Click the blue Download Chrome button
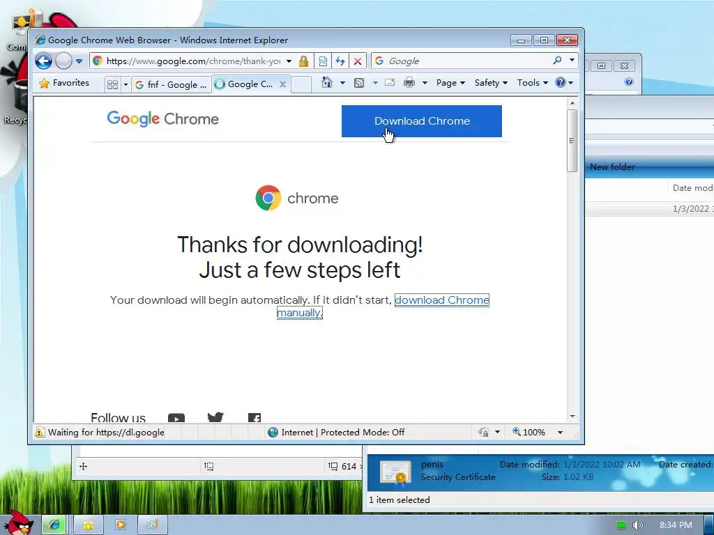This screenshot has height=535, width=714. [422, 121]
